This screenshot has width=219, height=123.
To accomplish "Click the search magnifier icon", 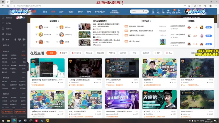I will tap(146, 11).
